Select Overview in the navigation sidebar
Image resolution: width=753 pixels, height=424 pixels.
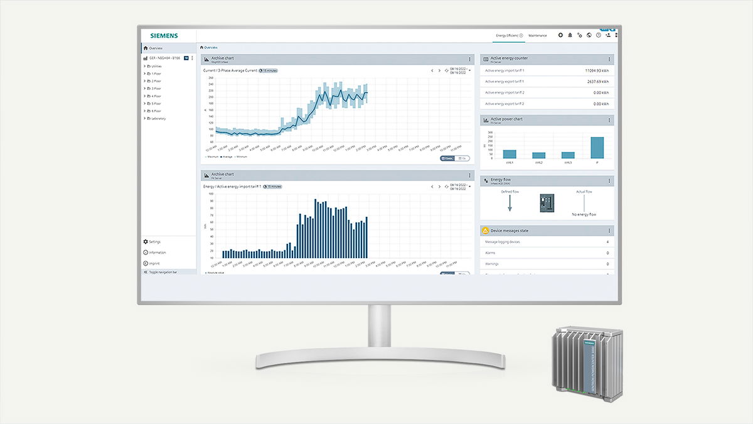pos(168,48)
